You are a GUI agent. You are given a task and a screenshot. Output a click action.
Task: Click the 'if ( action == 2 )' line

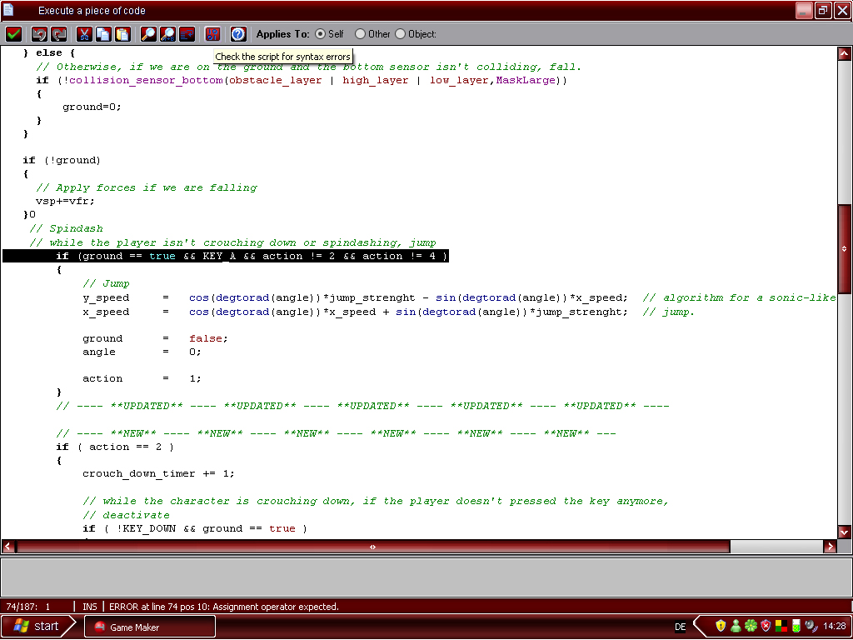(x=115, y=447)
